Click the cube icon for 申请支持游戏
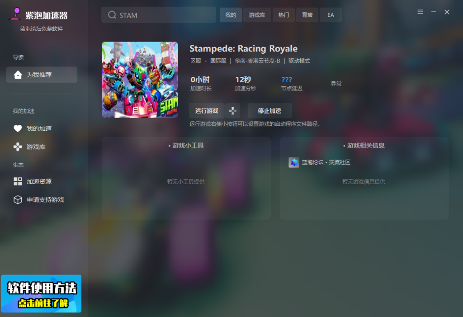The height and width of the screenshot is (317, 463). [18, 200]
